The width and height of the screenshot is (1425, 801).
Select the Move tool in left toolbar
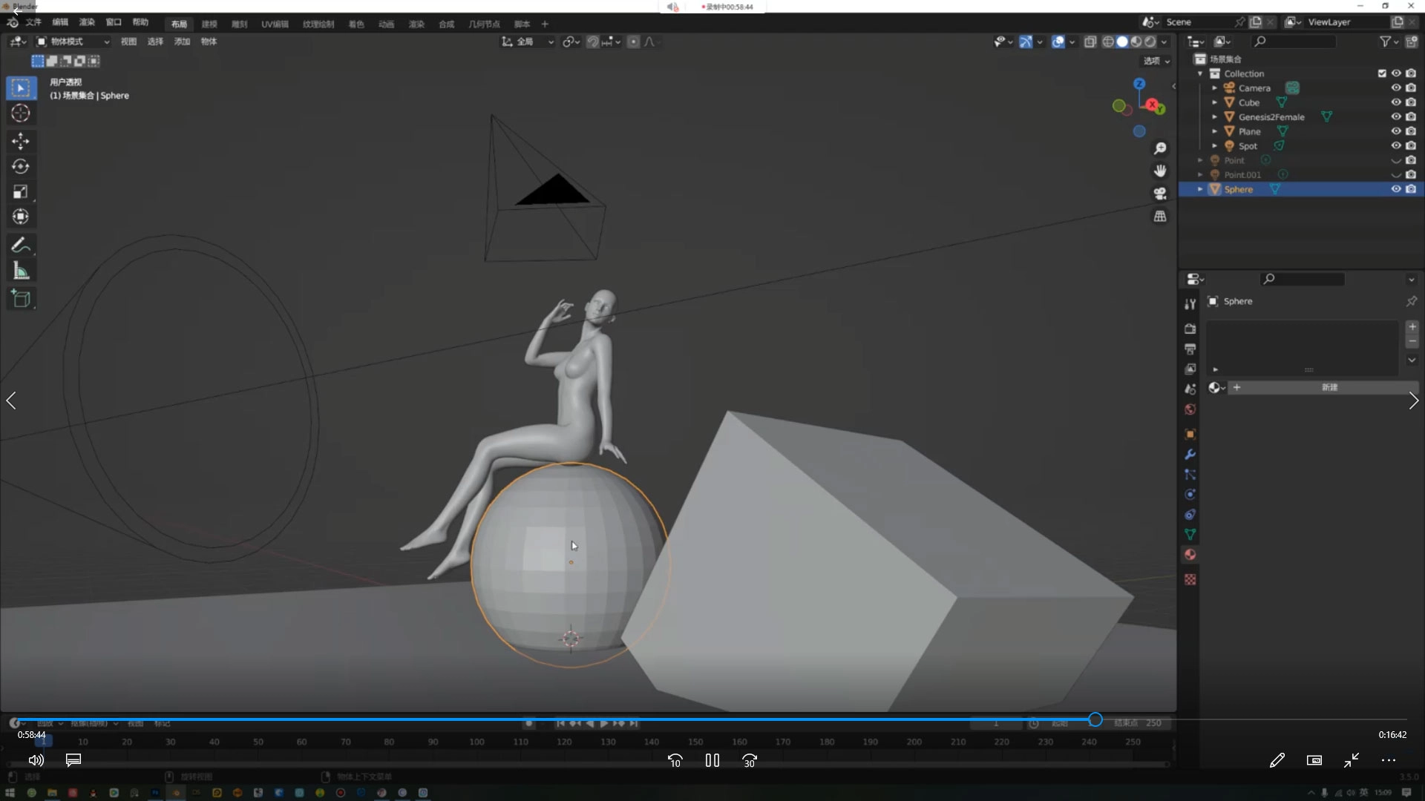click(x=21, y=141)
